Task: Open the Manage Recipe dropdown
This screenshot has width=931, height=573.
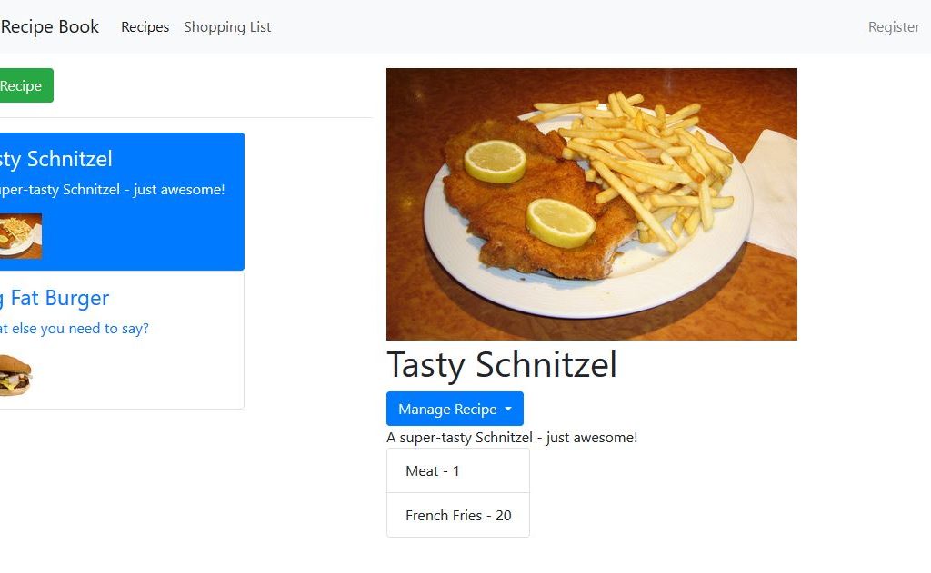Action: tap(447, 409)
